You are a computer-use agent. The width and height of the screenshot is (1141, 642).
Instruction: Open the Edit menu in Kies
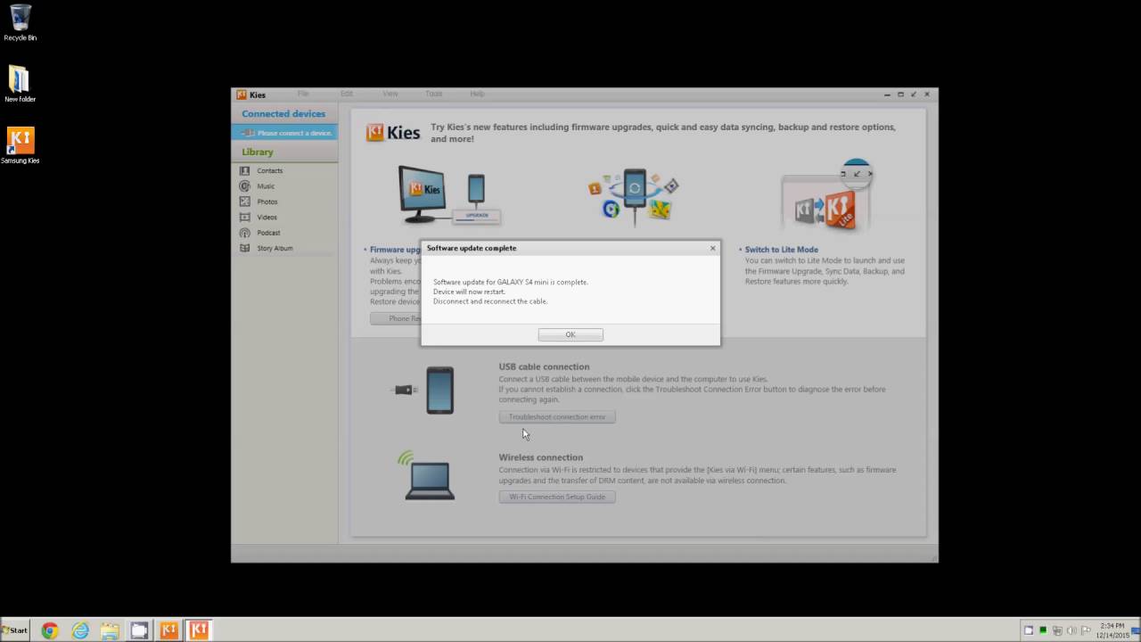pos(347,94)
